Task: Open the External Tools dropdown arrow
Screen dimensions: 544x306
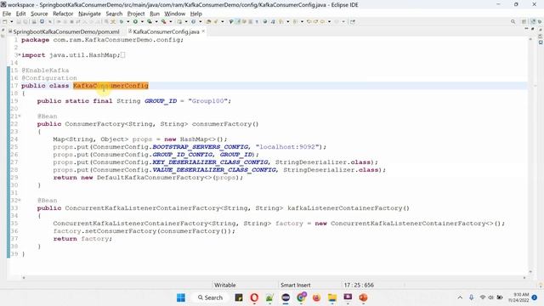Action: [170, 21]
